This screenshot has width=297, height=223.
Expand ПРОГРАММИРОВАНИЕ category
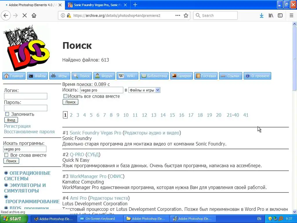click(x=6, y=197)
